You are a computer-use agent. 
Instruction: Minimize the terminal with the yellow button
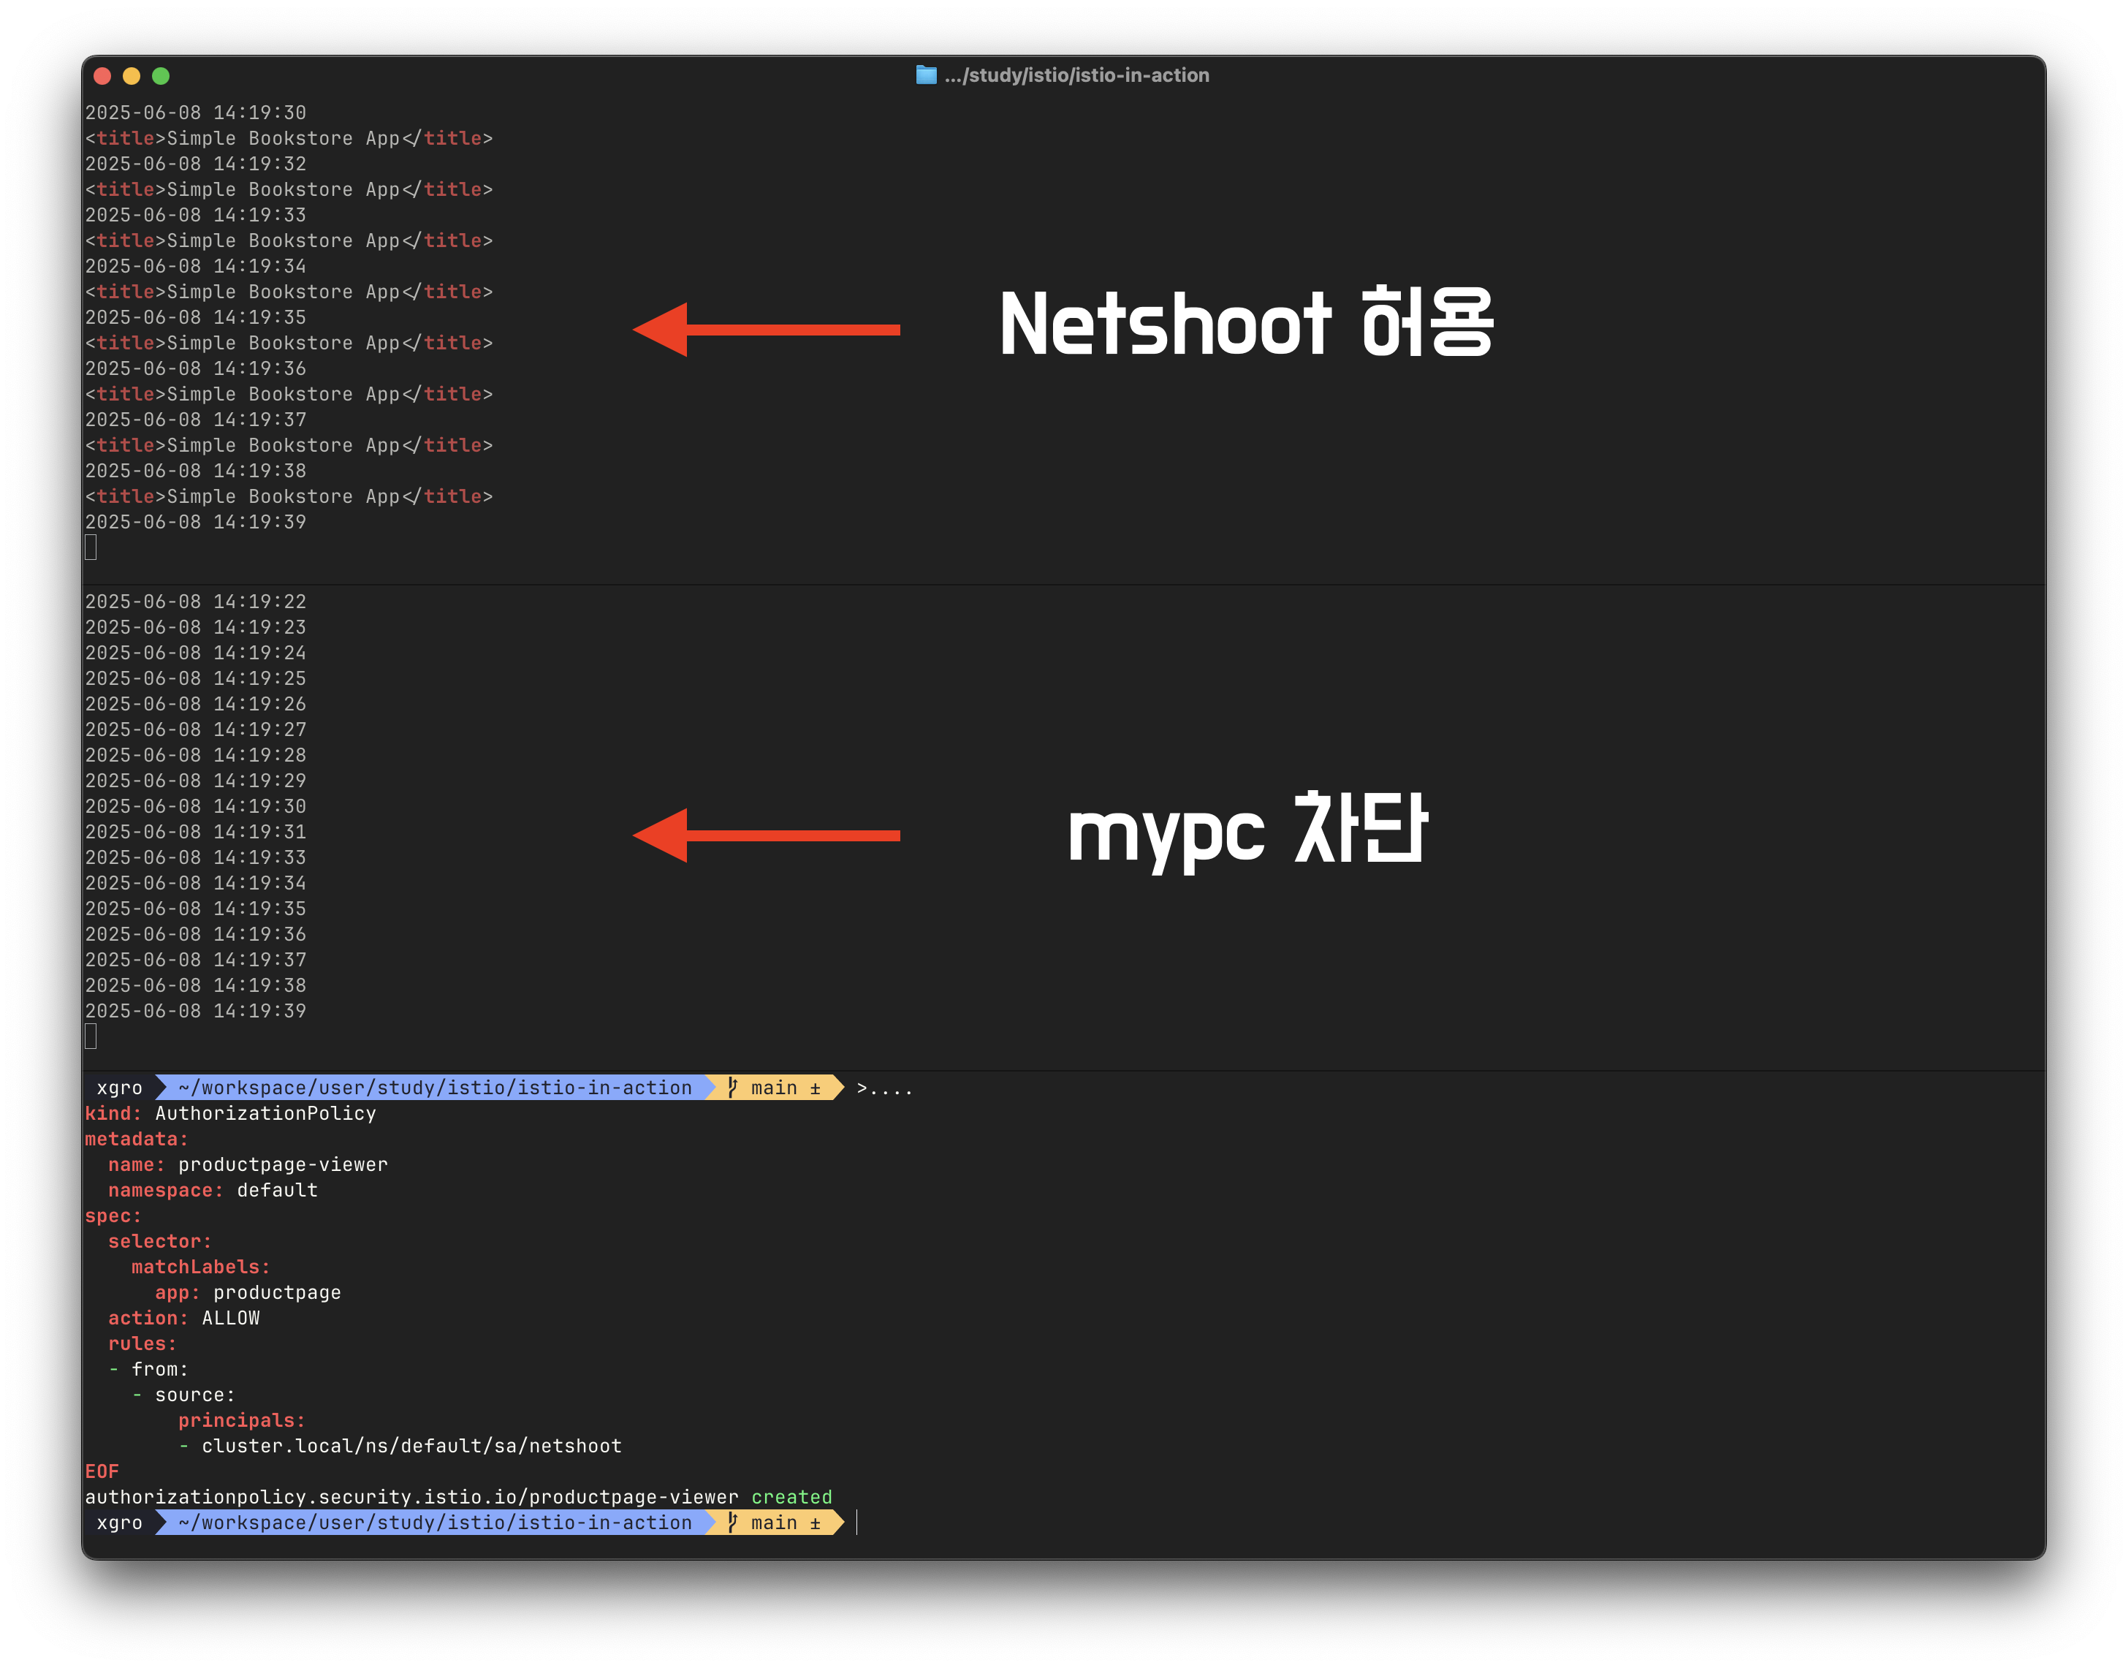click(132, 76)
